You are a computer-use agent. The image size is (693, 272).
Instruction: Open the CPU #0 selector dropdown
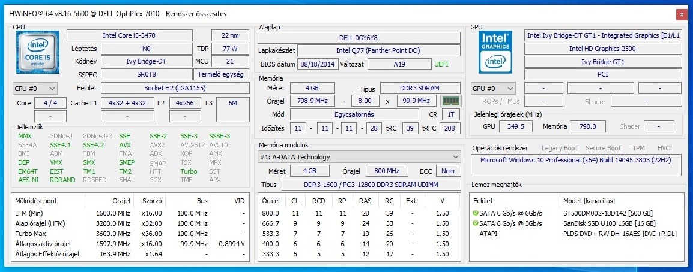coord(35,88)
